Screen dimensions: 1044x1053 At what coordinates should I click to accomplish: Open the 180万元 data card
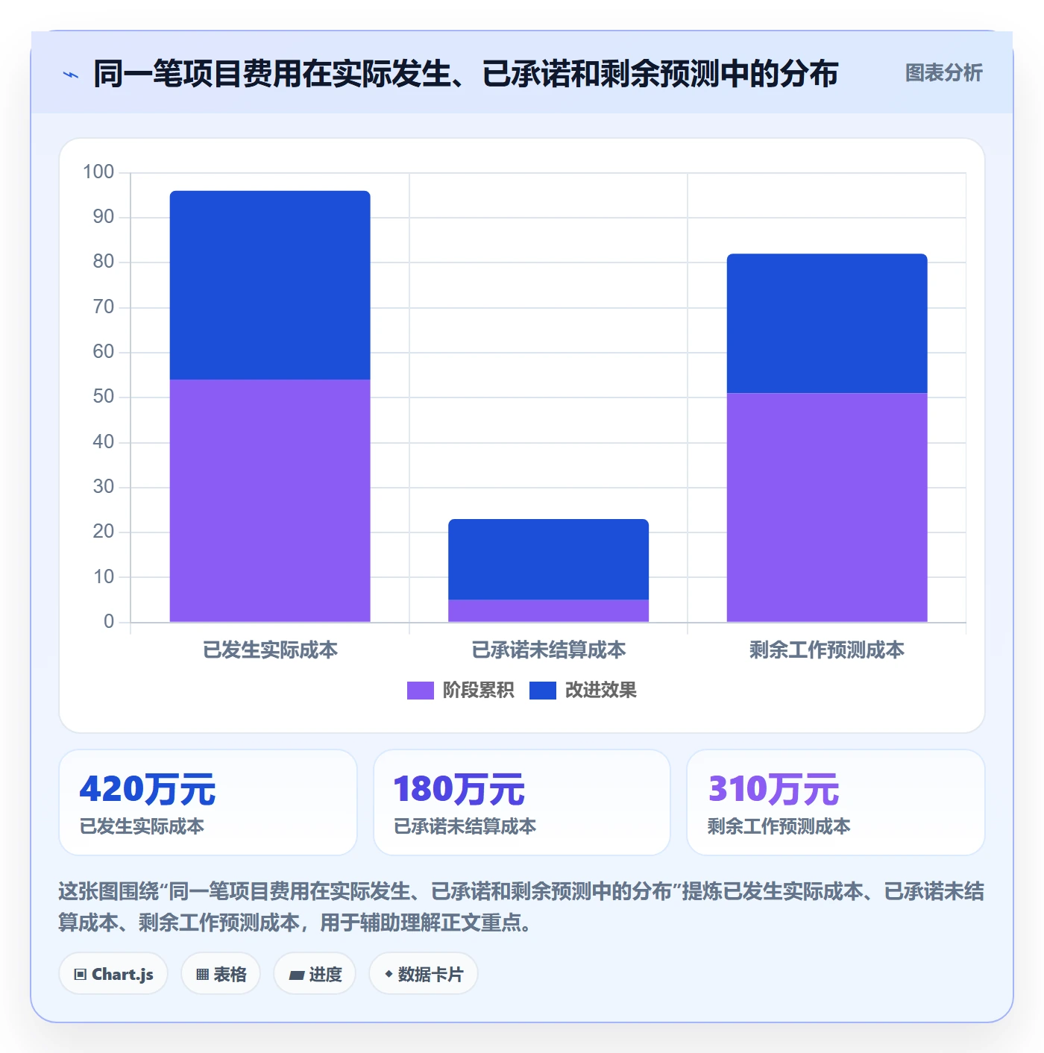click(522, 802)
